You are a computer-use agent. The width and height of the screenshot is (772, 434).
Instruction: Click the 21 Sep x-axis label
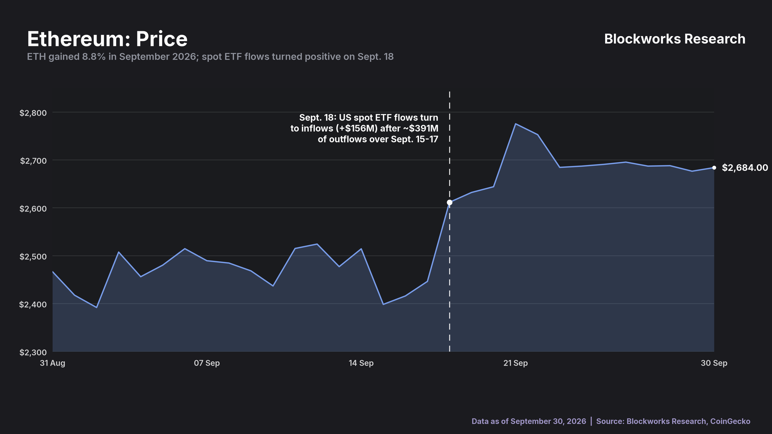pos(515,363)
